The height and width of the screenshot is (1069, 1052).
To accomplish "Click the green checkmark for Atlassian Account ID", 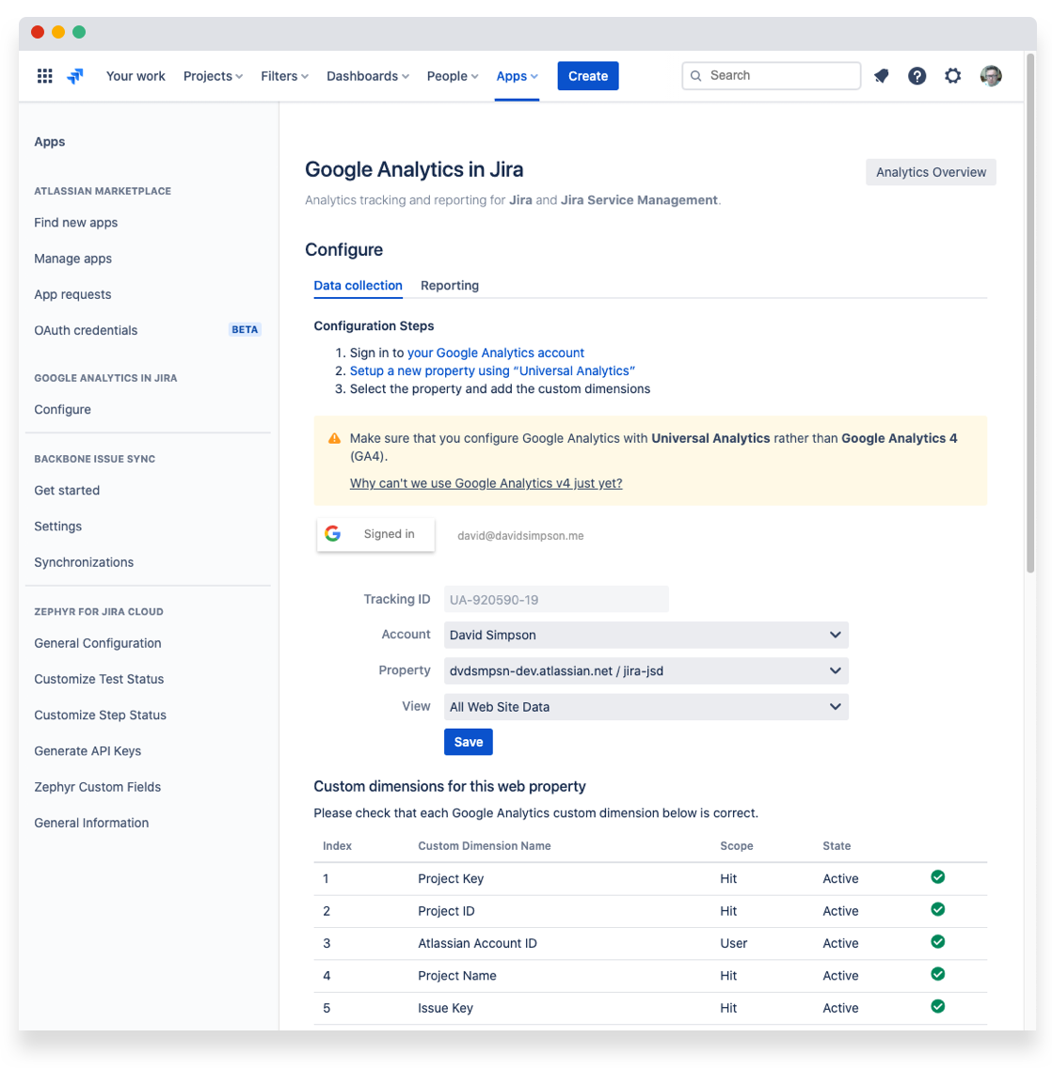I will 937,941.
